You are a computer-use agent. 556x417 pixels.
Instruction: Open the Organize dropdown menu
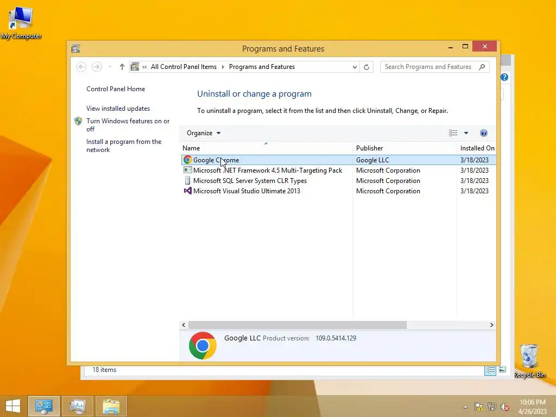(204, 133)
